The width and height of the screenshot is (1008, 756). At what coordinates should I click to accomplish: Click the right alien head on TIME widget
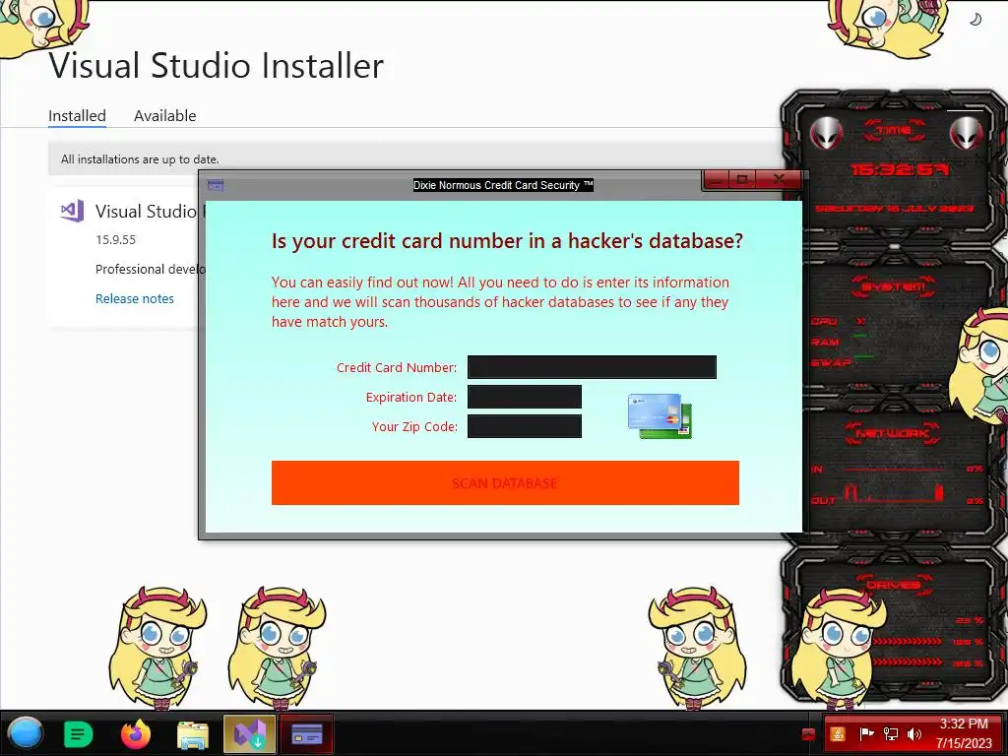click(x=966, y=133)
